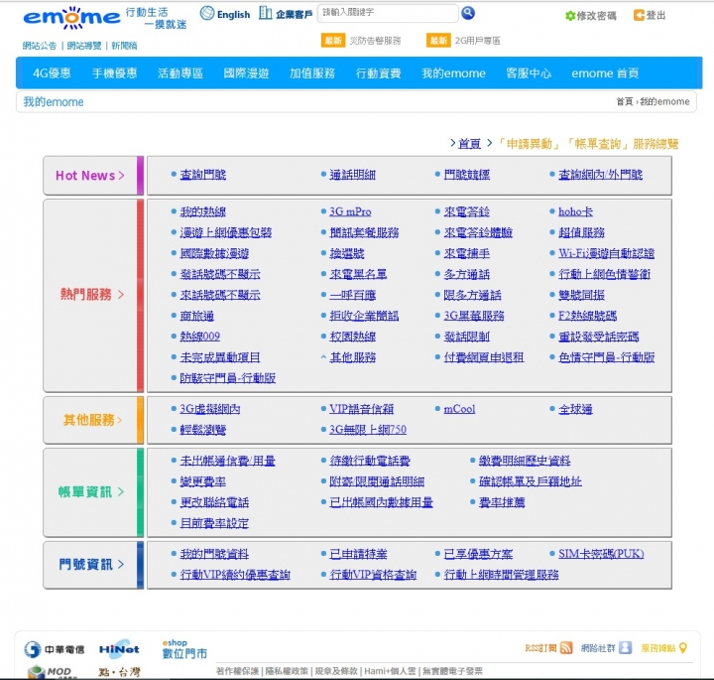
Task: Open 我的門號資料 link
Action: 214,554
